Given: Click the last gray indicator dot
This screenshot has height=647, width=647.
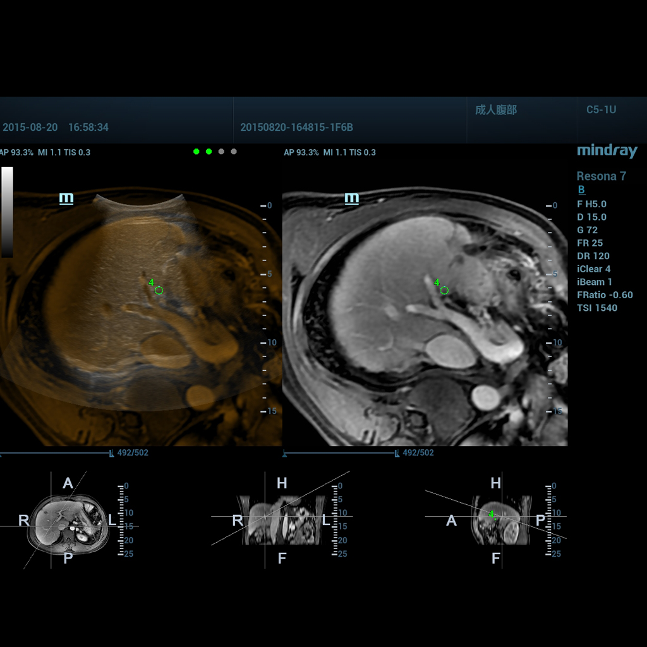Looking at the screenshot, I should pyautogui.click(x=234, y=152).
